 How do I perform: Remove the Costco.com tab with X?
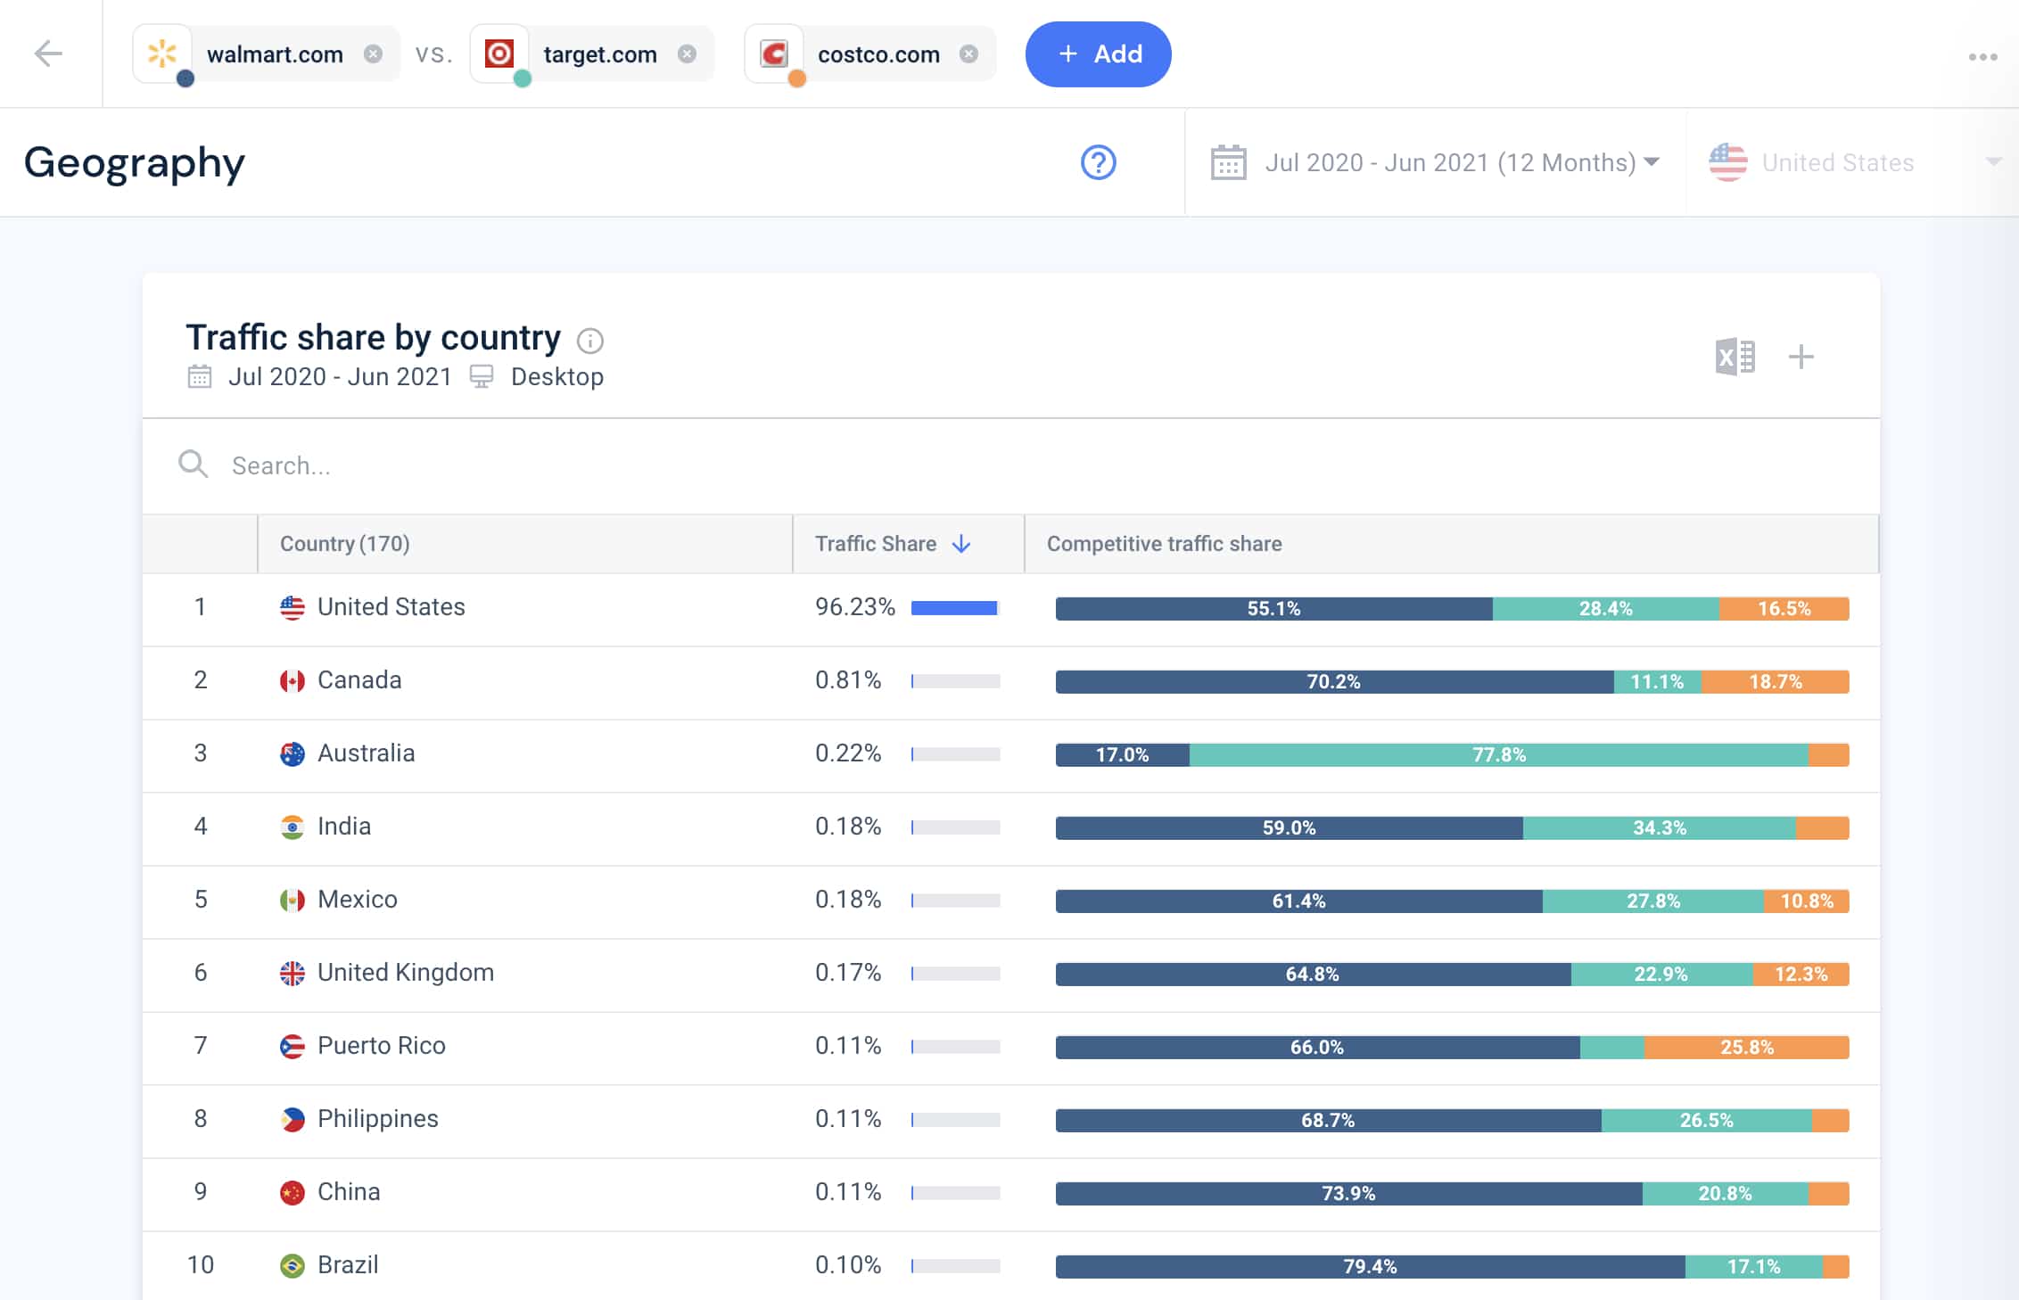point(968,53)
